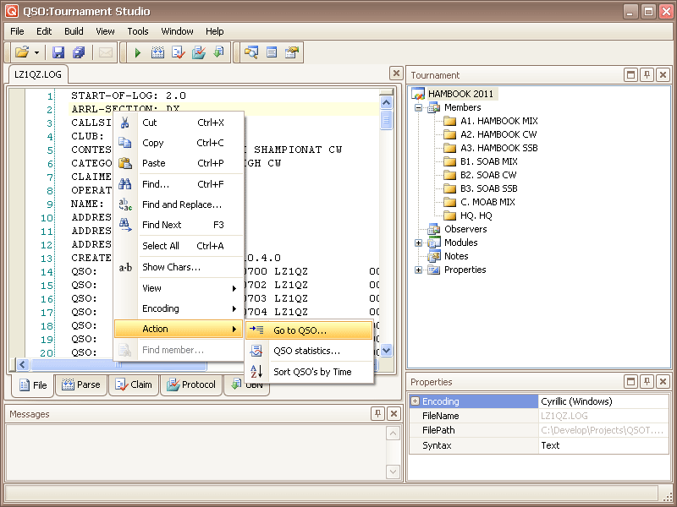The height and width of the screenshot is (507, 677).
Task: Click the editor vertical scrollbar down arrow
Action: pyautogui.click(x=387, y=351)
